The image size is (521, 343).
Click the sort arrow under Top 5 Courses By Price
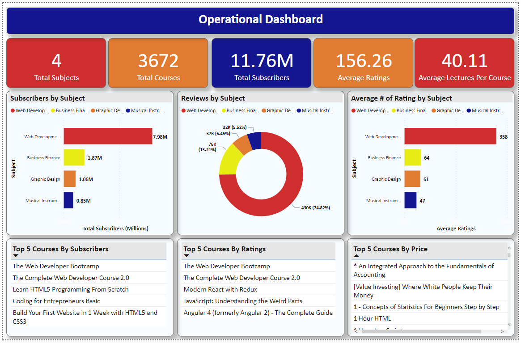(x=356, y=256)
